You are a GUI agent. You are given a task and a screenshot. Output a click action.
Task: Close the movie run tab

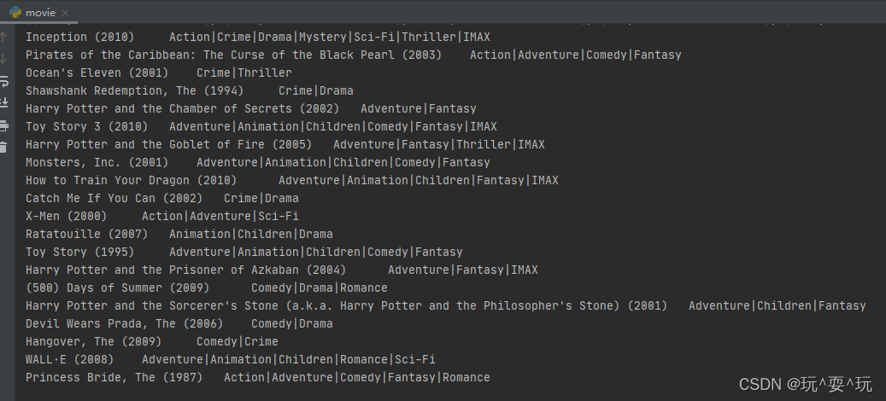pos(65,13)
